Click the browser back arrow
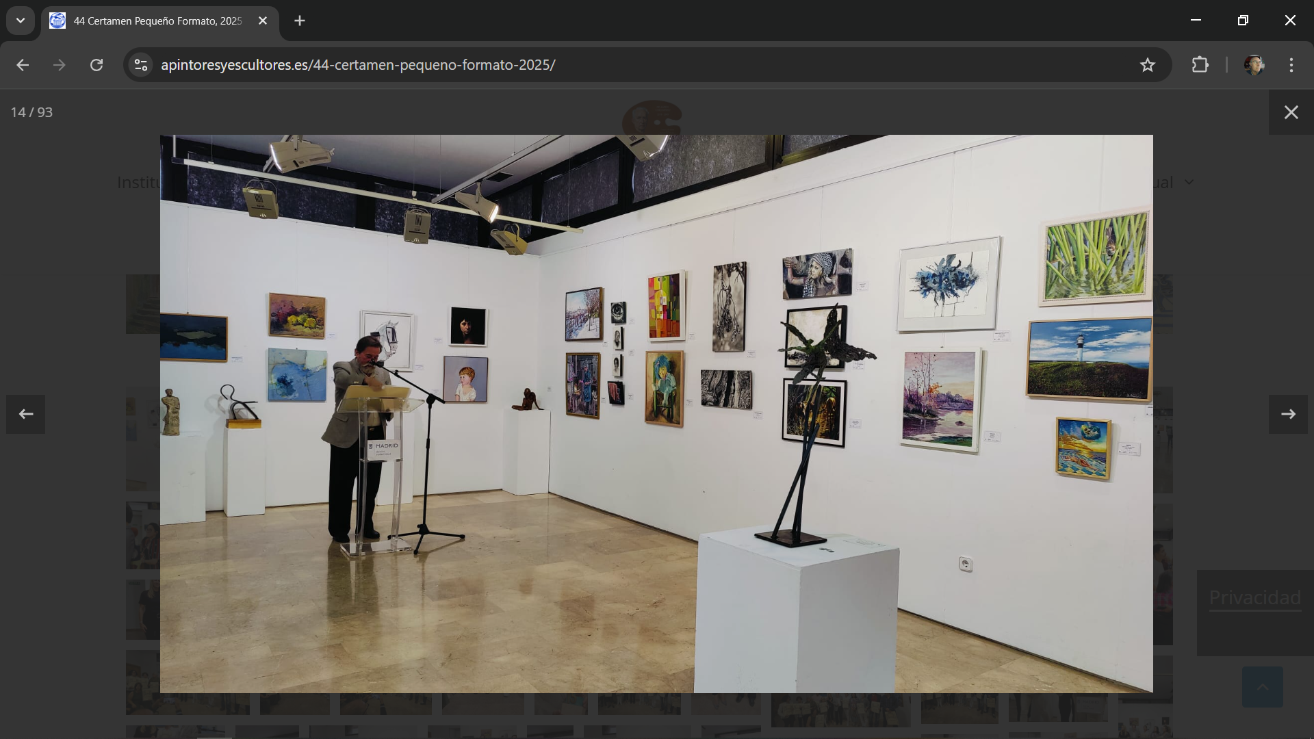This screenshot has width=1314, height=739. click(x=23, y=65)
